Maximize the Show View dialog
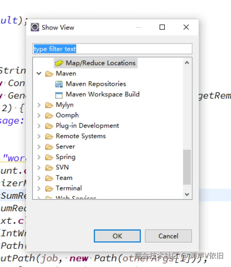 pyautogui.click(x=162, y=27)
